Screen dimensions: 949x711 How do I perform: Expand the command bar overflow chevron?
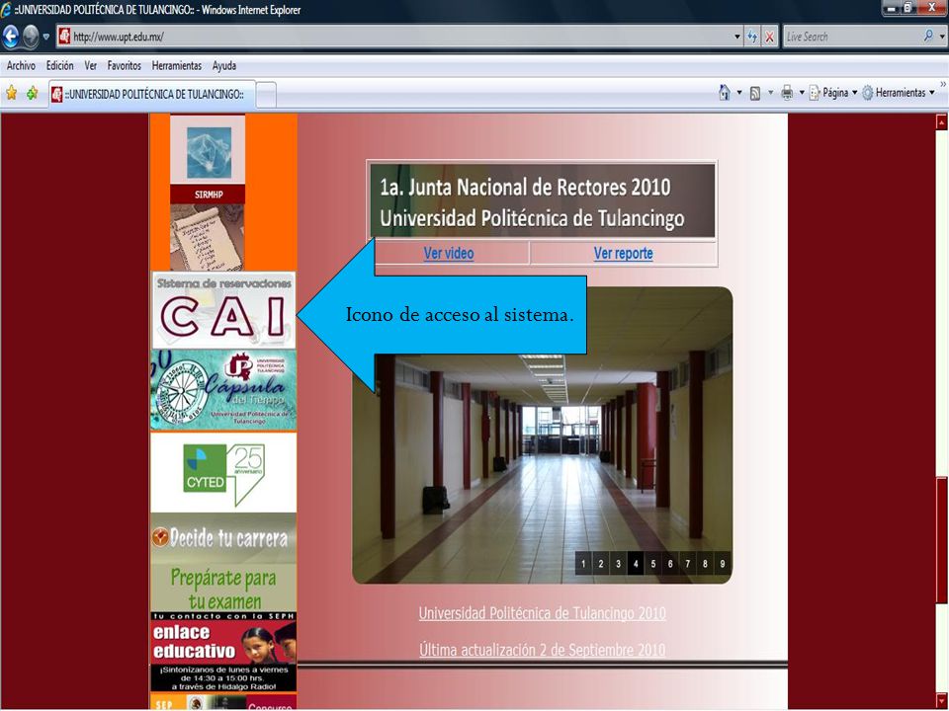click(x=943, y=85)
